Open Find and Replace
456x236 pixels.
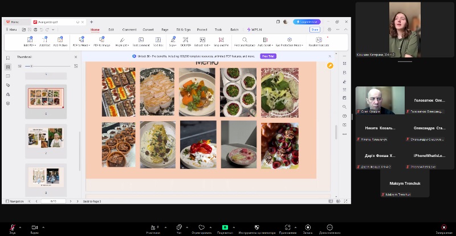pyautogui.click(x=244, y=41)
